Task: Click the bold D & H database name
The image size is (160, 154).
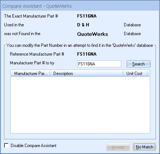Action: (x=83, y=25)
